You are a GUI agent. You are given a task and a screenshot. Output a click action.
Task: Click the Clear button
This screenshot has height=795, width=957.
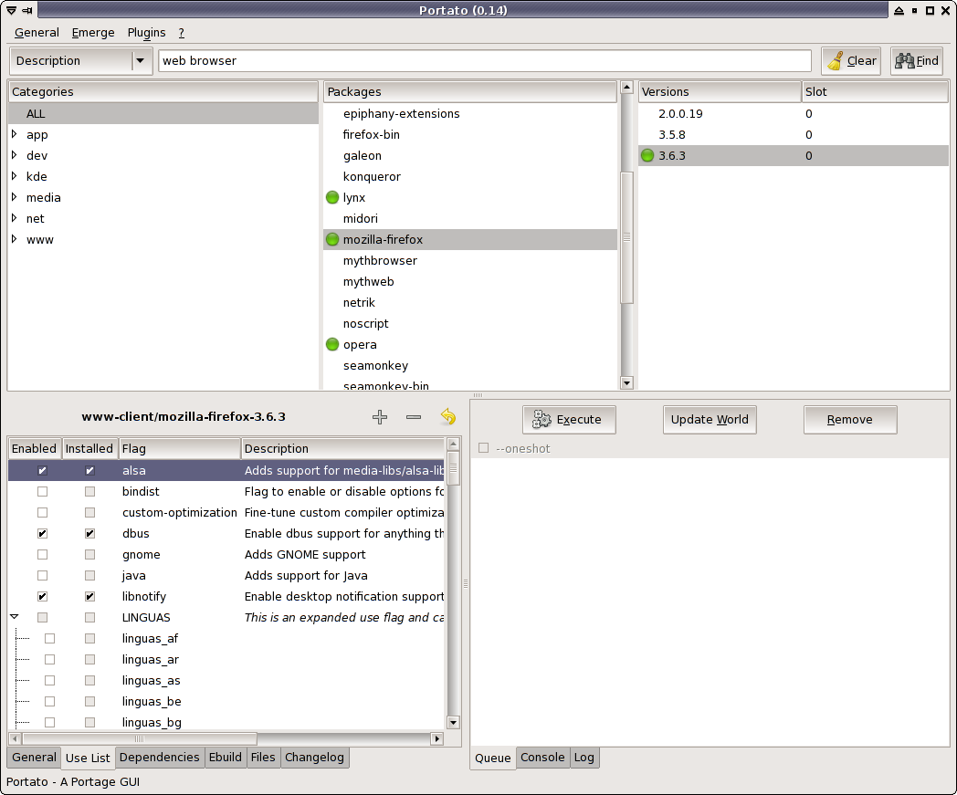coord(851,61)
